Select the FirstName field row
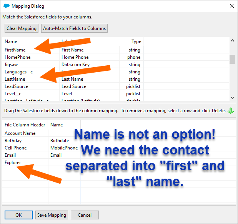This screenshot has height=224, width=238. point(116,50)
